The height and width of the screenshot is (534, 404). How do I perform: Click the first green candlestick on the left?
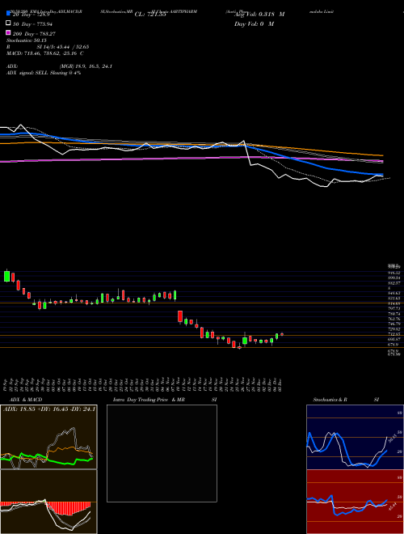pos(6,276)
